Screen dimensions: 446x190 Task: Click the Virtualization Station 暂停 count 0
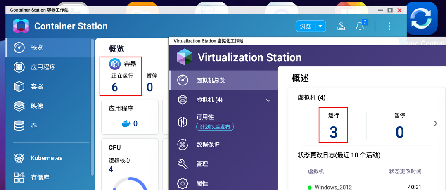(400, 132)
